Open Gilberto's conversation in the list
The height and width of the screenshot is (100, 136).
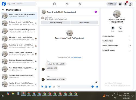pos(19,61)
